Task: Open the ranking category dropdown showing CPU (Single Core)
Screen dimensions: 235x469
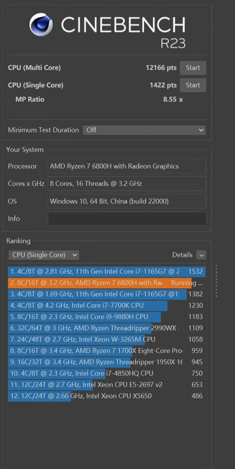Action: click(43, 255)
